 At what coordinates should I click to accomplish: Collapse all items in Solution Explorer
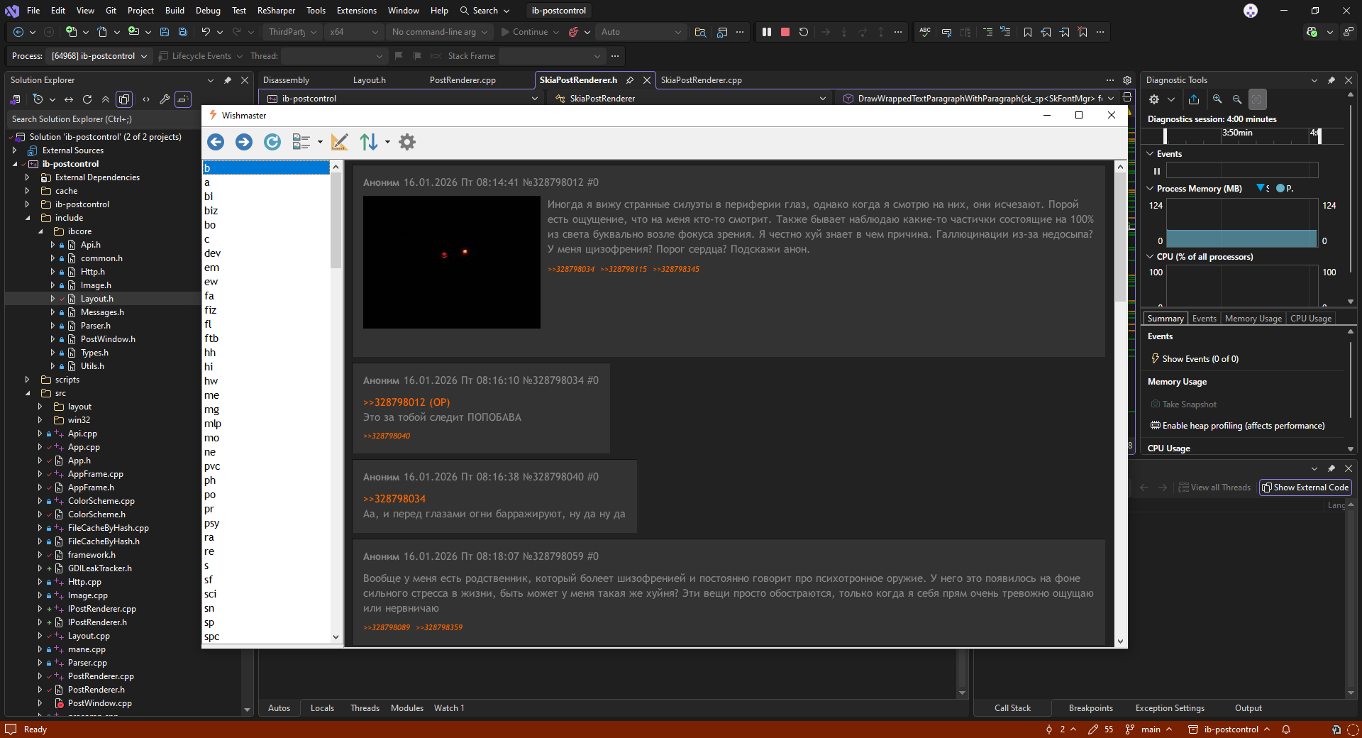click(106, 99)
